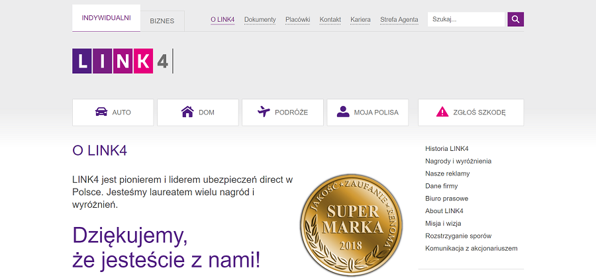
Task: Switch to the INDYWIDUALNI tab
Action: pos(106,18)
